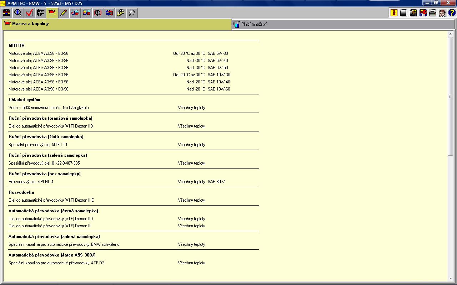Click the scrollbar down arrow
This screenshot has width=457, height=285.
[451, 279]
